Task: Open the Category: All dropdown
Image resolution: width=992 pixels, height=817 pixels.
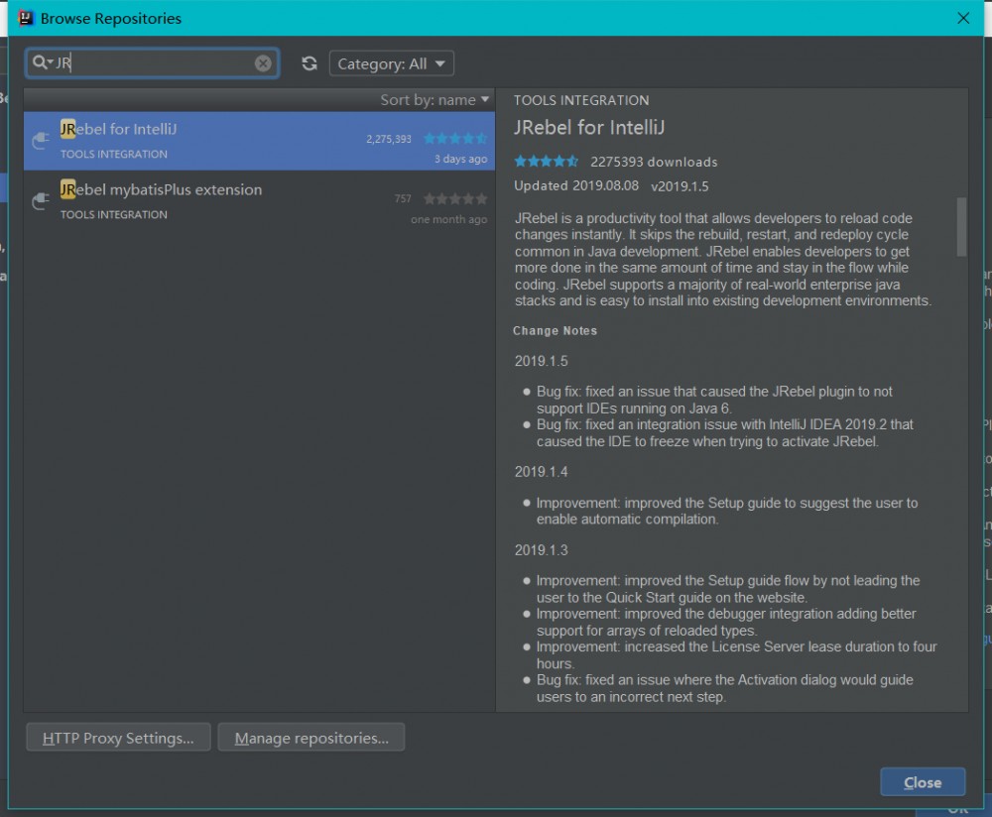Action: point(392,63)
